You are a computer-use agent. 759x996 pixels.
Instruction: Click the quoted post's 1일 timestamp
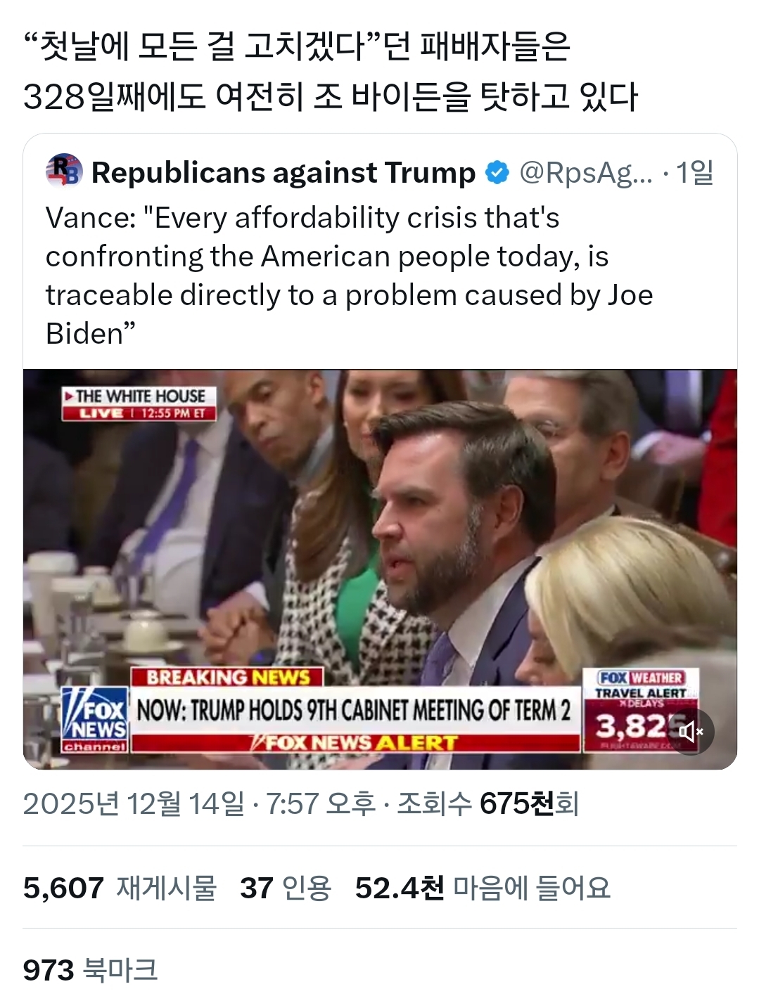[x=694, y=173]
